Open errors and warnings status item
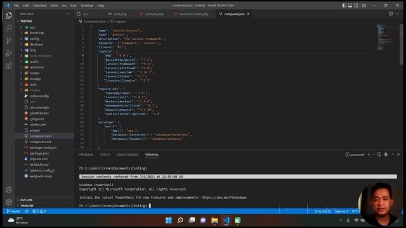 (x=39, y=211)
